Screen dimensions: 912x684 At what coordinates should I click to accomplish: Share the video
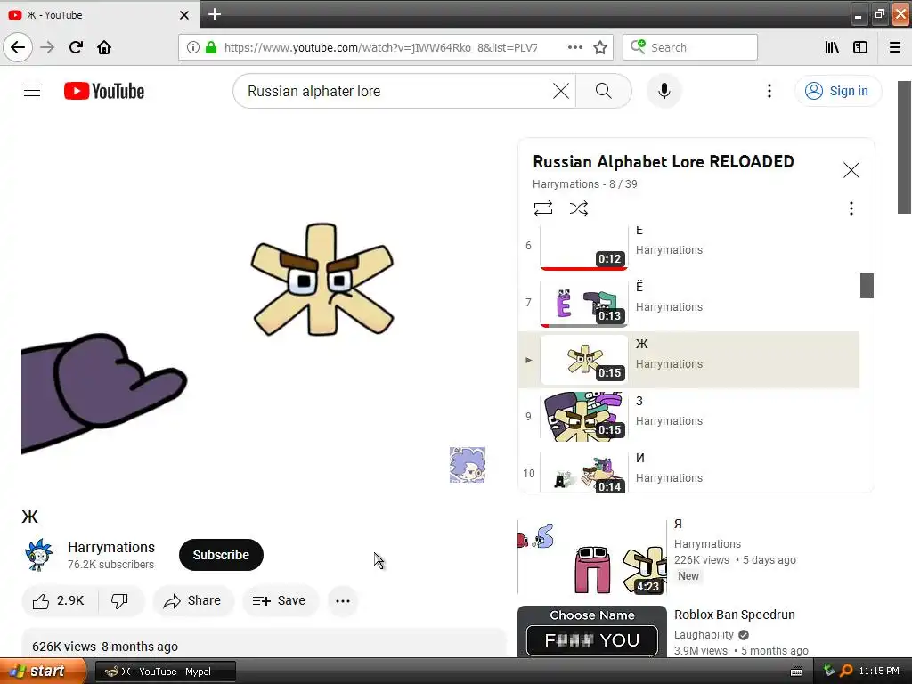192,600
